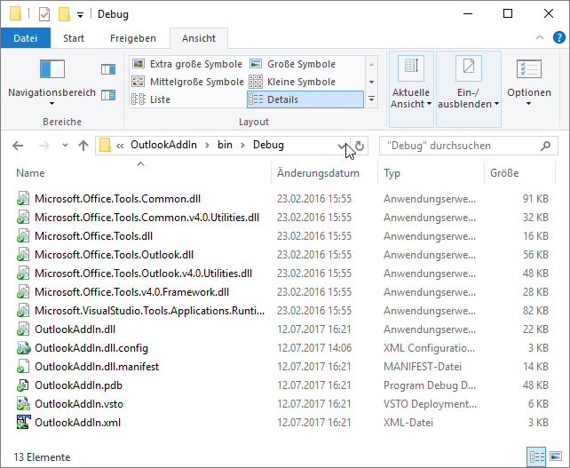
Task: Sort by Änderungsdatum column header
Action: click(318, 173)
